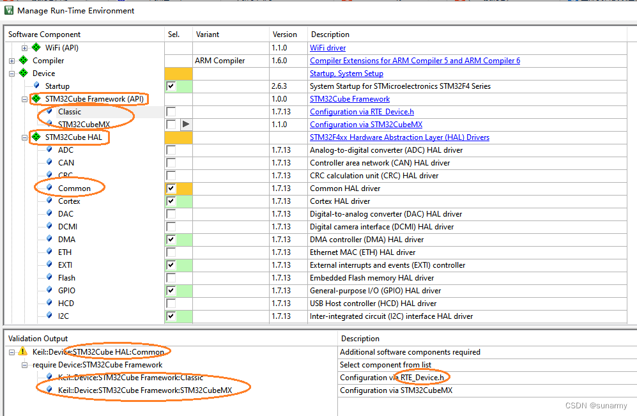The image size is (637, 416).
Task: Click the ADC component icon
Action: (x=49, y=149)
